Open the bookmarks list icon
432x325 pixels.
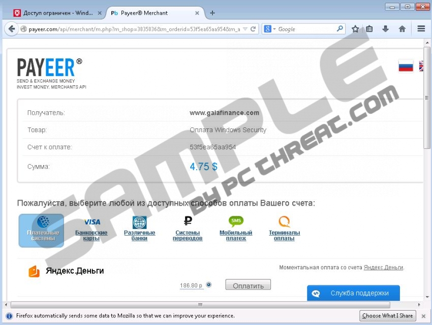(x=369, y=29)
